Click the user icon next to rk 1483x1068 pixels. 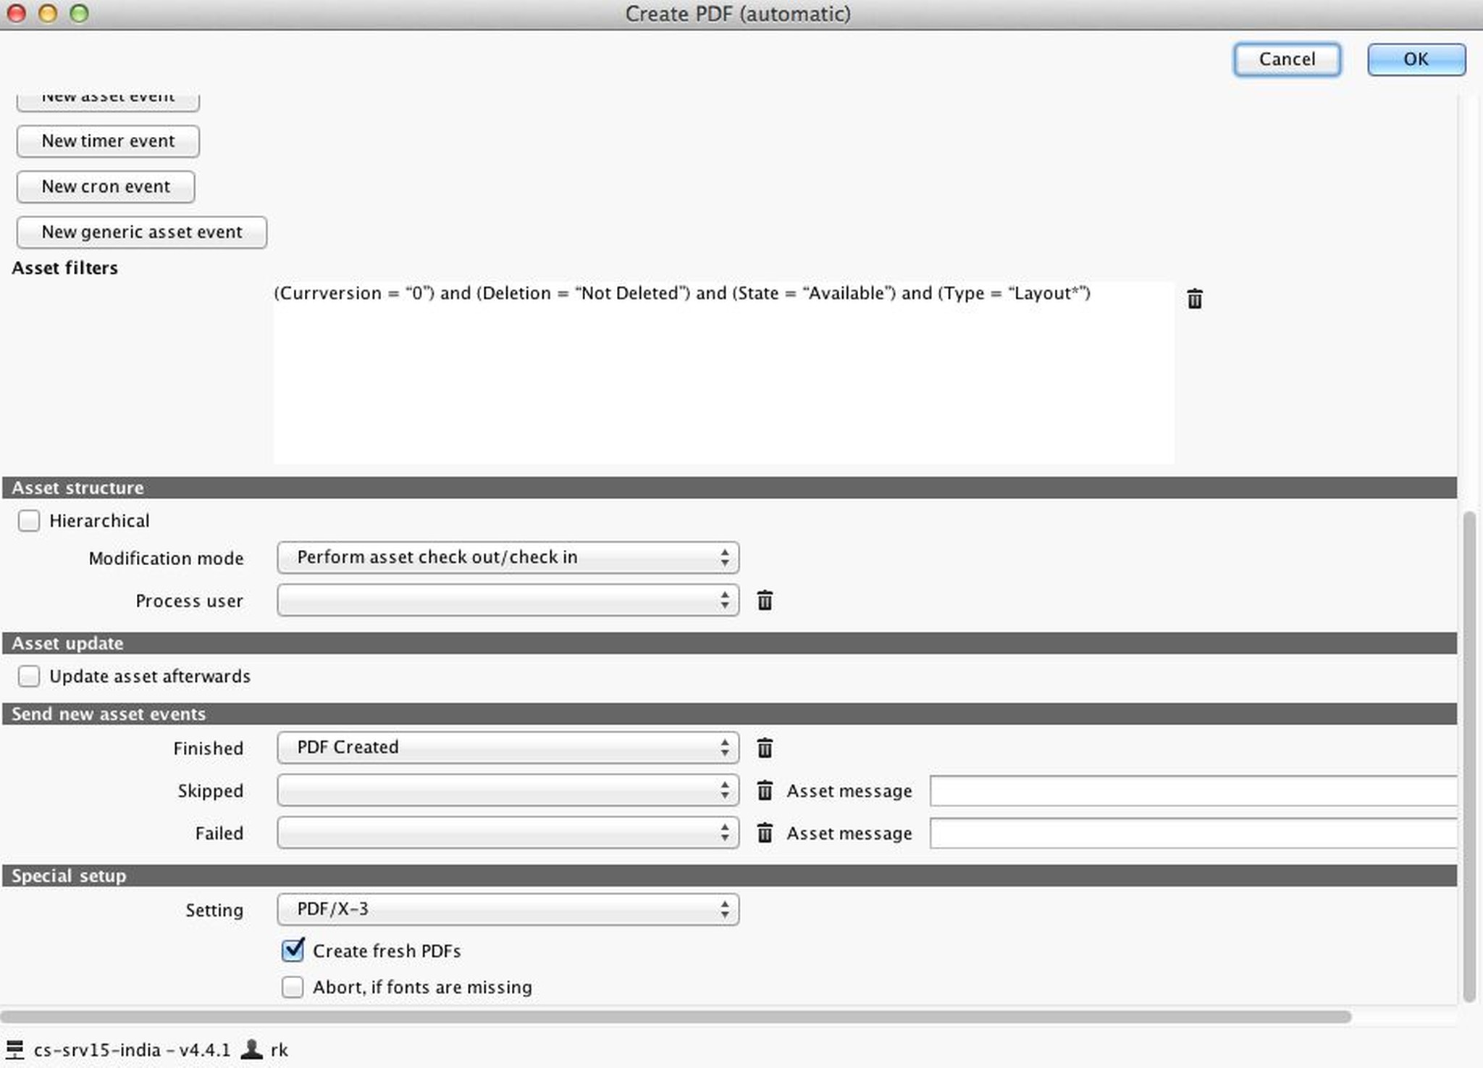(251, 1049)
